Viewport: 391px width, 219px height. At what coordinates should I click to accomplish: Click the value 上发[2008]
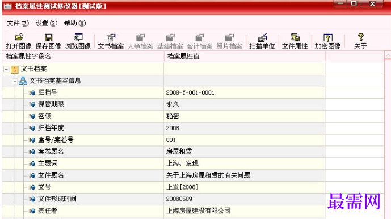point(182,187)
